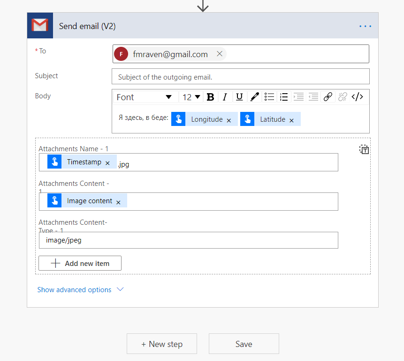Click the Gmail connector icon

[40, 25]
